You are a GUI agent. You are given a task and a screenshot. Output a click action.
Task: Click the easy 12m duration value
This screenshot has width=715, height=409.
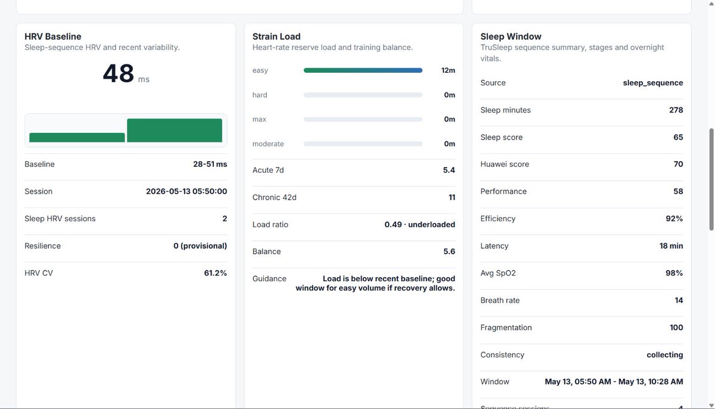pyautogui.click(x=448, y=70)
